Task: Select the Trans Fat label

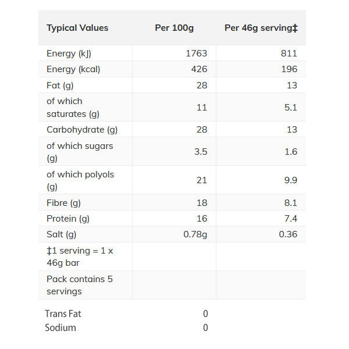Action: pos(63,314)
